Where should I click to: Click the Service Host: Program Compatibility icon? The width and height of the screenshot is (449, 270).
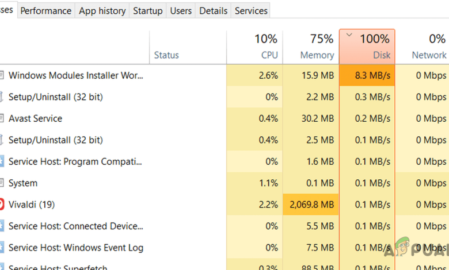[2, 161]
